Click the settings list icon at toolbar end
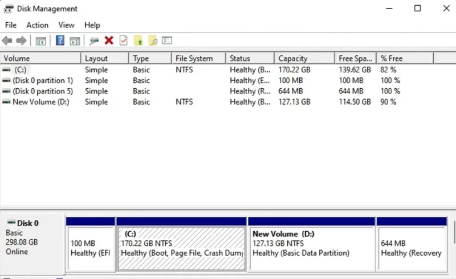The image size is (456, 279). click(167, 40)
